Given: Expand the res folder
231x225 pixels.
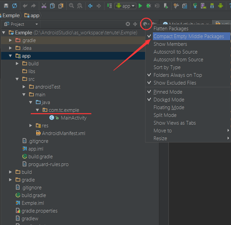Looking at the screenshot, I should tap(31, 126).
